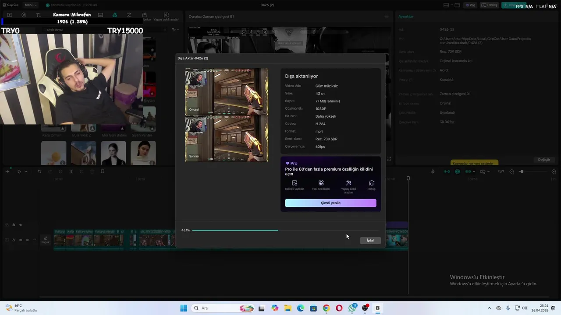Toggle lock on the upper track

(x=14, y=225)
